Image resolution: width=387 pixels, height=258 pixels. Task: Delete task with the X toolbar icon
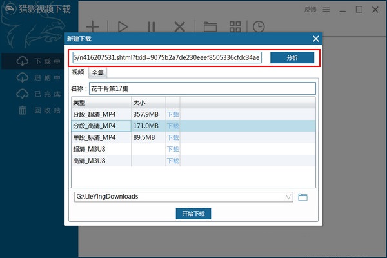click(180, 26)
